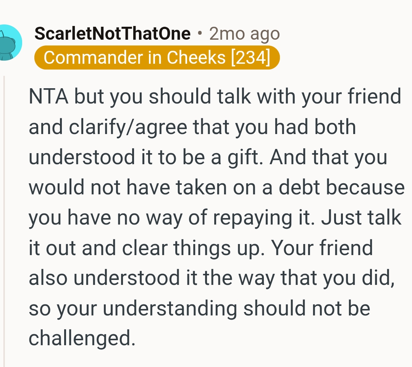Tap the 'Commander in Cheeks [234]' flair badge
Viewport: 412px width, 367px height.
click(157, 58)
